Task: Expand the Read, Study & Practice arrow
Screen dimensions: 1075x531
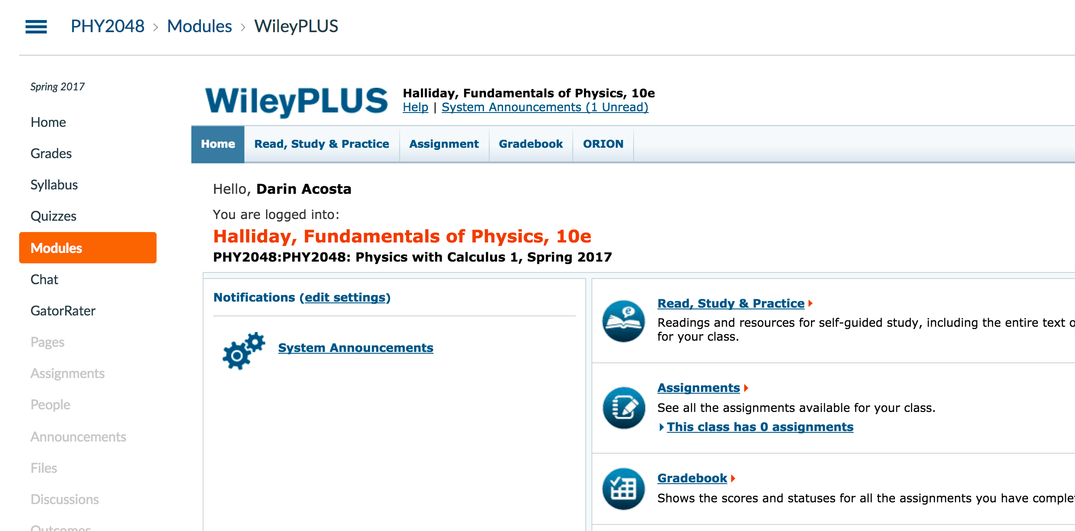Action: 811,303
